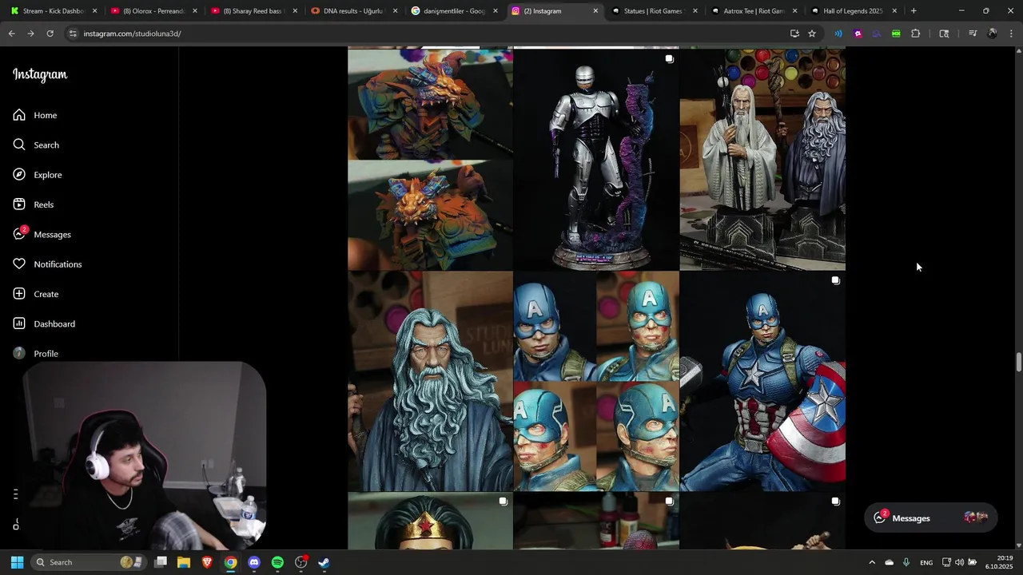Viewport: 1023px width, 575px height.
Task: Click the Instagram logo in the sidebar
Action: point(40,75)
